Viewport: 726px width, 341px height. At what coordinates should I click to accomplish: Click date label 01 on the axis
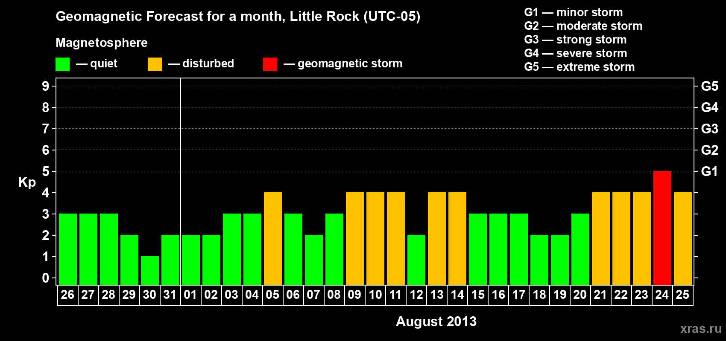pos(190,295)
